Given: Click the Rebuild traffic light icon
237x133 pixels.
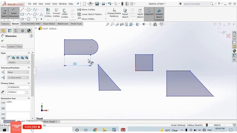Looking at the screenshot, I should [122, 4].
